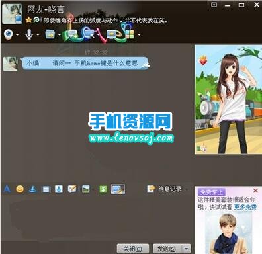Click the contact name 网友-晓言
The image size is (262, 254).
click(46, 9)
